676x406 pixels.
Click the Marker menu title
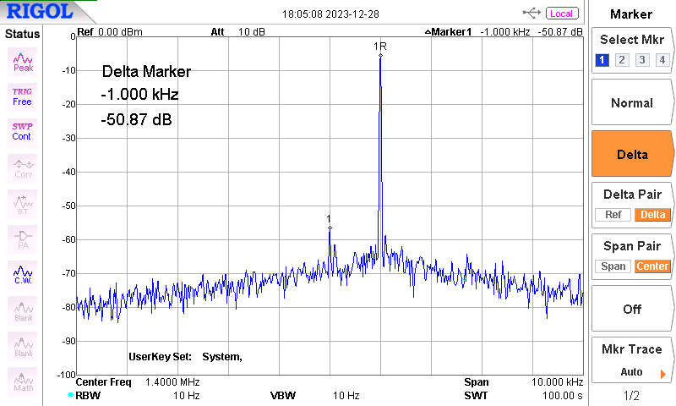tap(631, 14)
